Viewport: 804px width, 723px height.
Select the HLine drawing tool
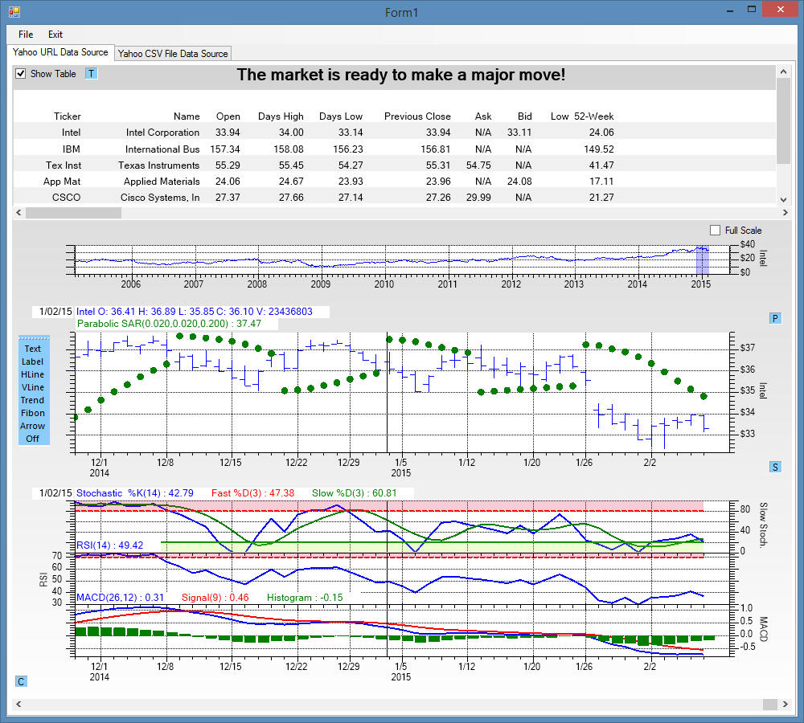[x=33, y=374]
